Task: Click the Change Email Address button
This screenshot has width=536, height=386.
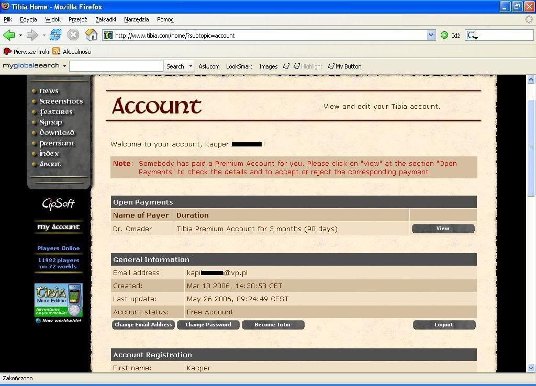Action: 143,324
